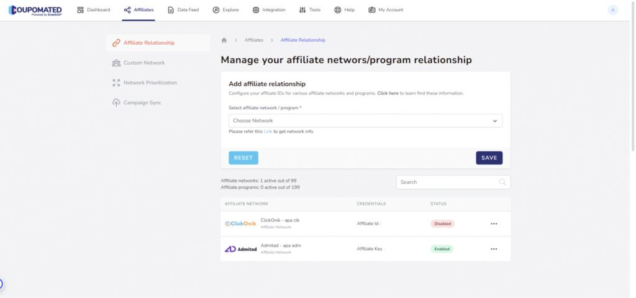This screenshot has width=636, height=298.
Task: Click 'Admitad - apa adm' row text
Action: click(281, 245)
